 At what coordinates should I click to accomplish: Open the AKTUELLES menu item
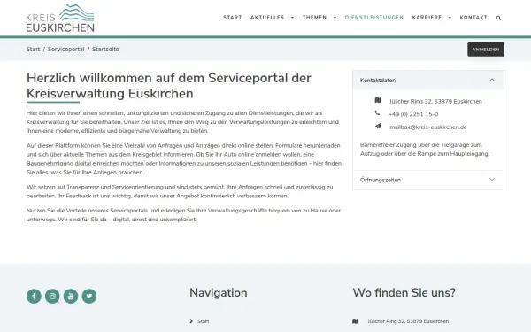click(267, 18)
